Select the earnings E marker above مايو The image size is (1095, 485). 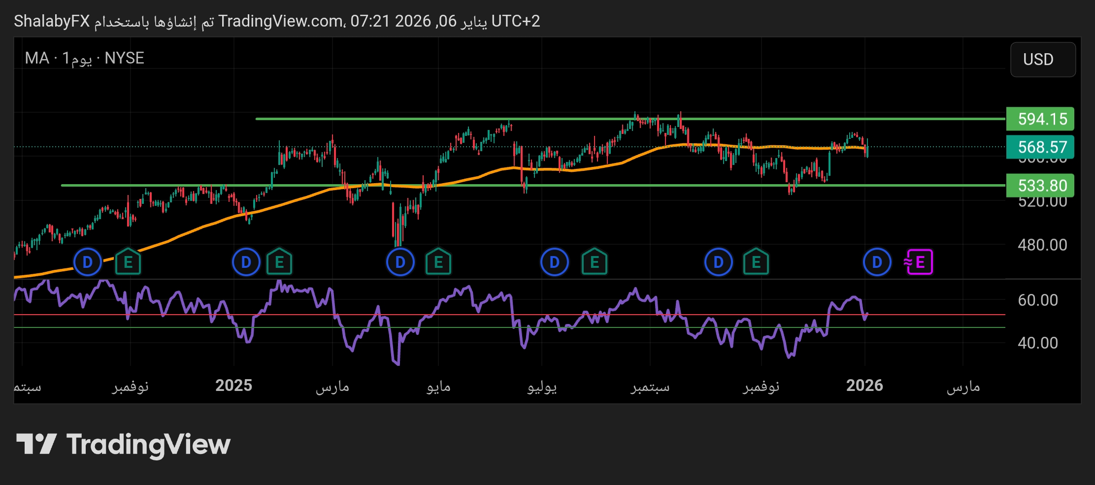click(438, 262)
